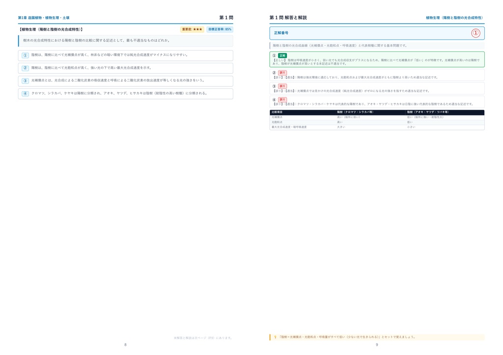Click the 目標正答率: 85% badge
This screenshot has width=503, height=355.
click(x=220, y=29)
